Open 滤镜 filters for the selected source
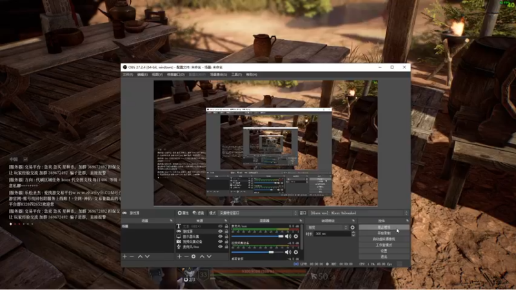 pyautogui.click(x=199, y=213)
